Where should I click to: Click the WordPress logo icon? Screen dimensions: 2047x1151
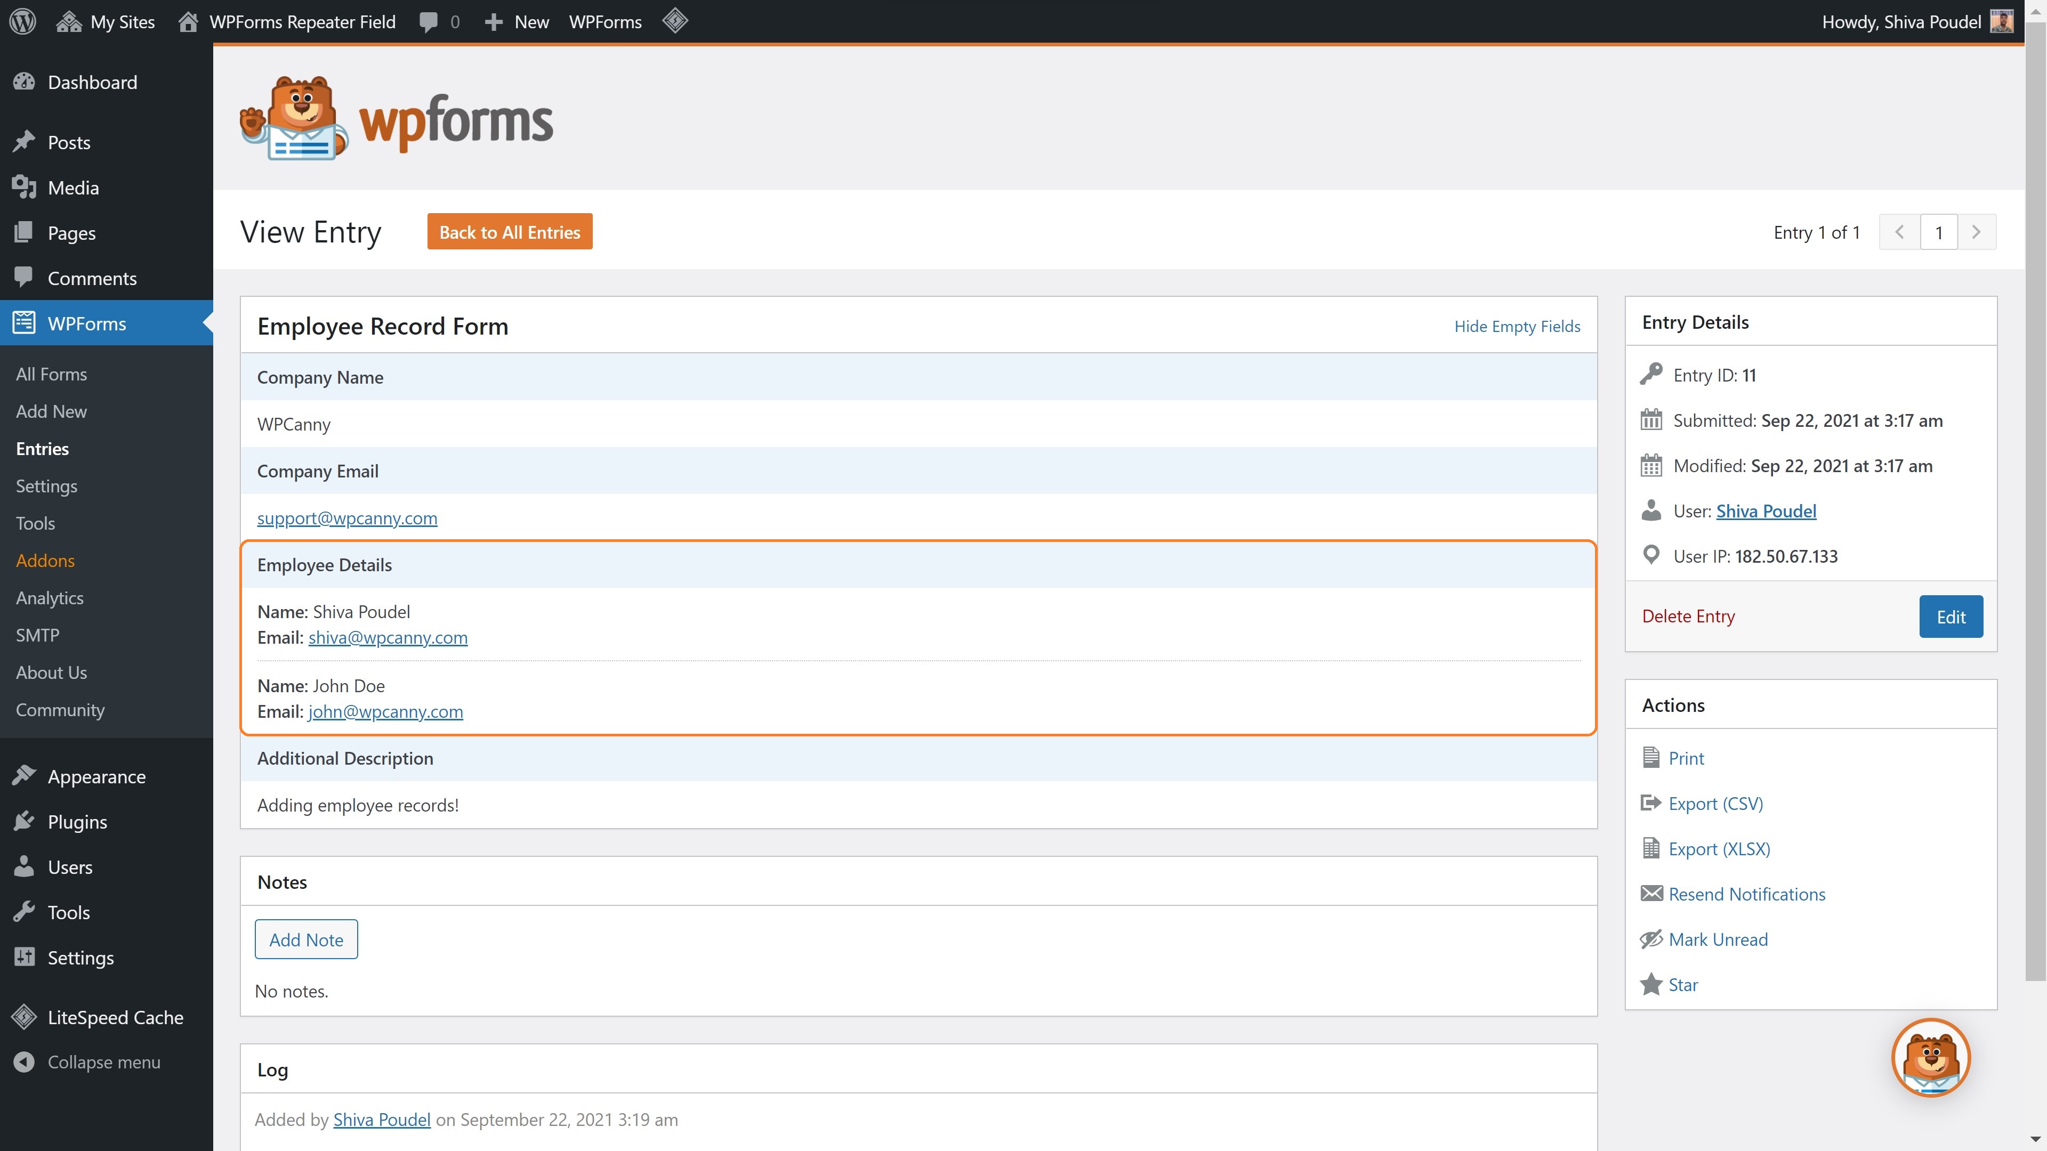[x=23, y=21]
